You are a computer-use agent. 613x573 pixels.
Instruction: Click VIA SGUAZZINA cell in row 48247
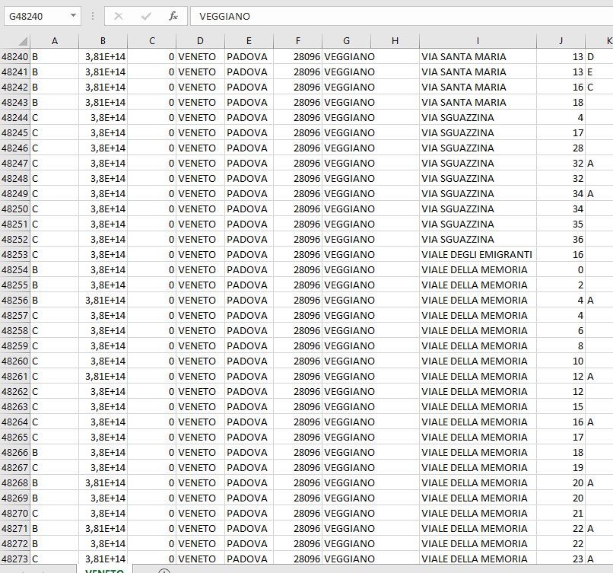tap(477, 163)
